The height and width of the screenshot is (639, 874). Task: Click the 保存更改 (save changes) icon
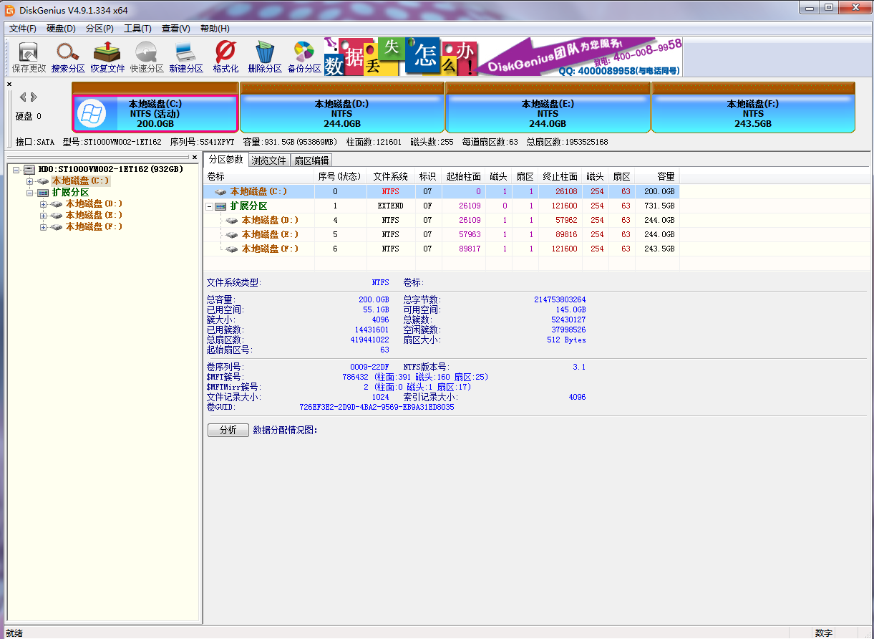click(27, 56)
